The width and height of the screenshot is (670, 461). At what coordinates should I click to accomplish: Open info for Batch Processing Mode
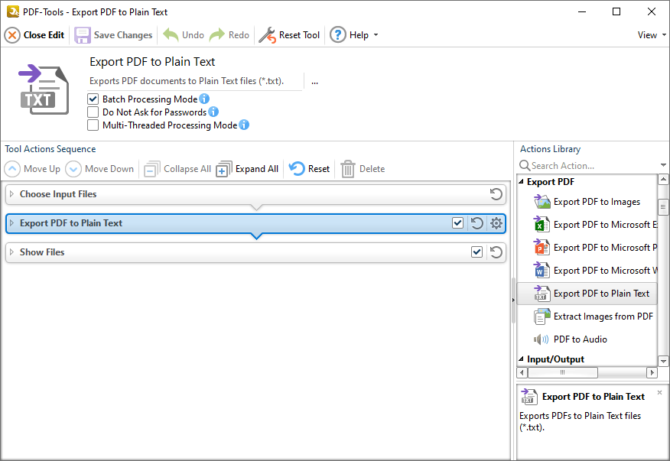204,99
